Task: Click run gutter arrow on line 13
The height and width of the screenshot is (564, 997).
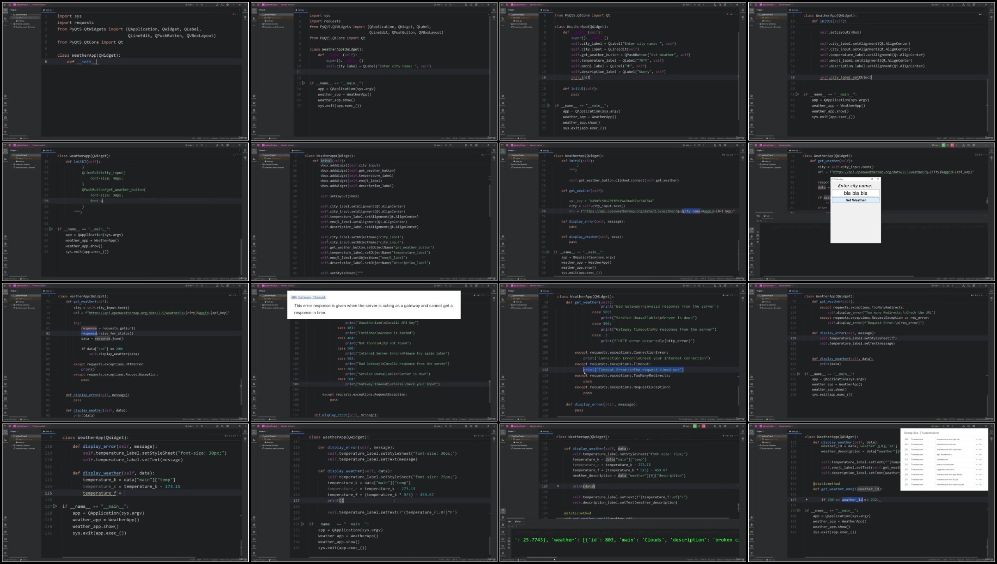Action: point(304,83)
